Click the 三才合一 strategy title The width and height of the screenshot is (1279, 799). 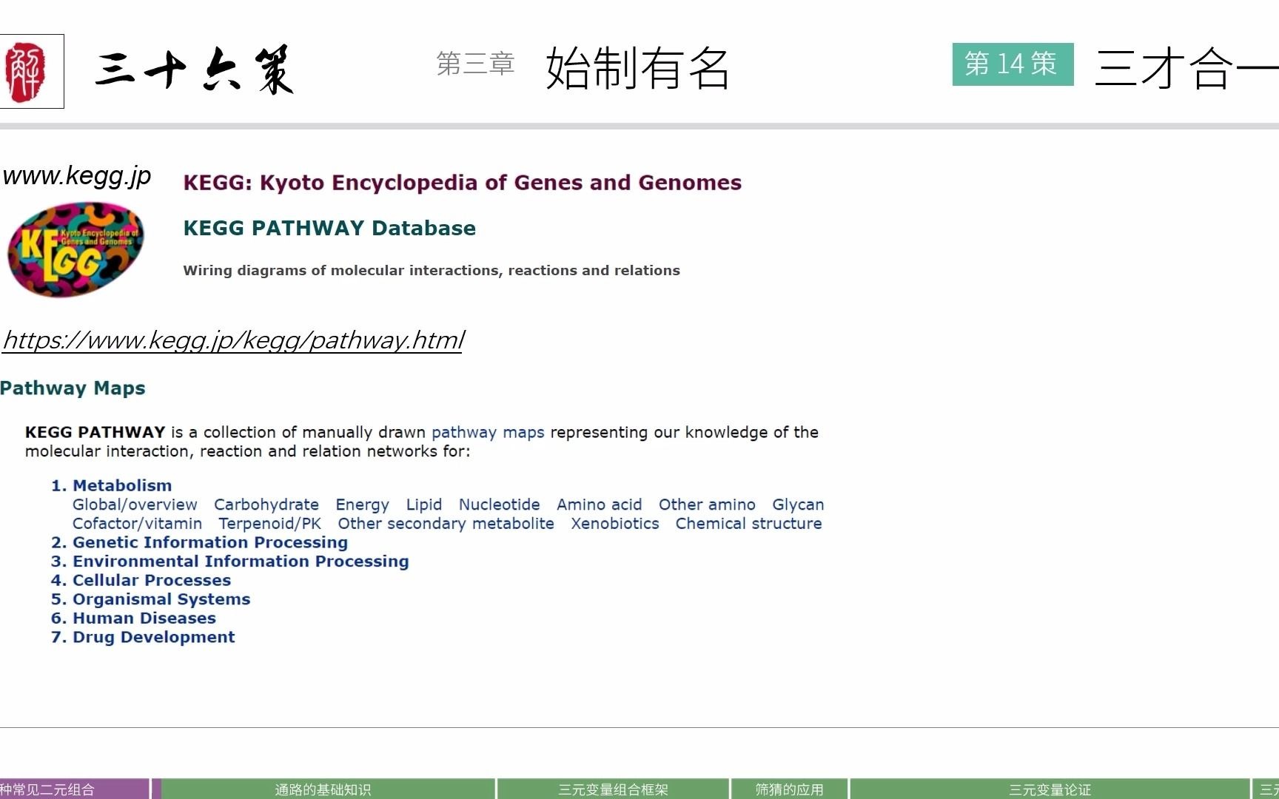pos(1186,68)
